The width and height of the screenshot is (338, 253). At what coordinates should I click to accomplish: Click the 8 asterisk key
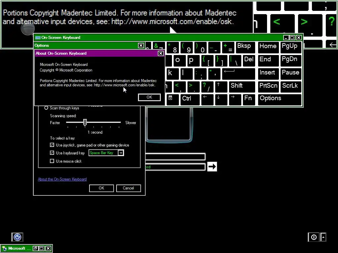(x=173, y=47)
